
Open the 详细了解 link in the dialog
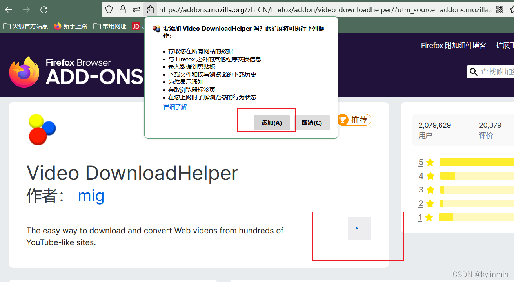175,107
